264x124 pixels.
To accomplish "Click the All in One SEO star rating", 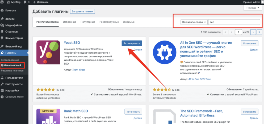I will [162, 90].
